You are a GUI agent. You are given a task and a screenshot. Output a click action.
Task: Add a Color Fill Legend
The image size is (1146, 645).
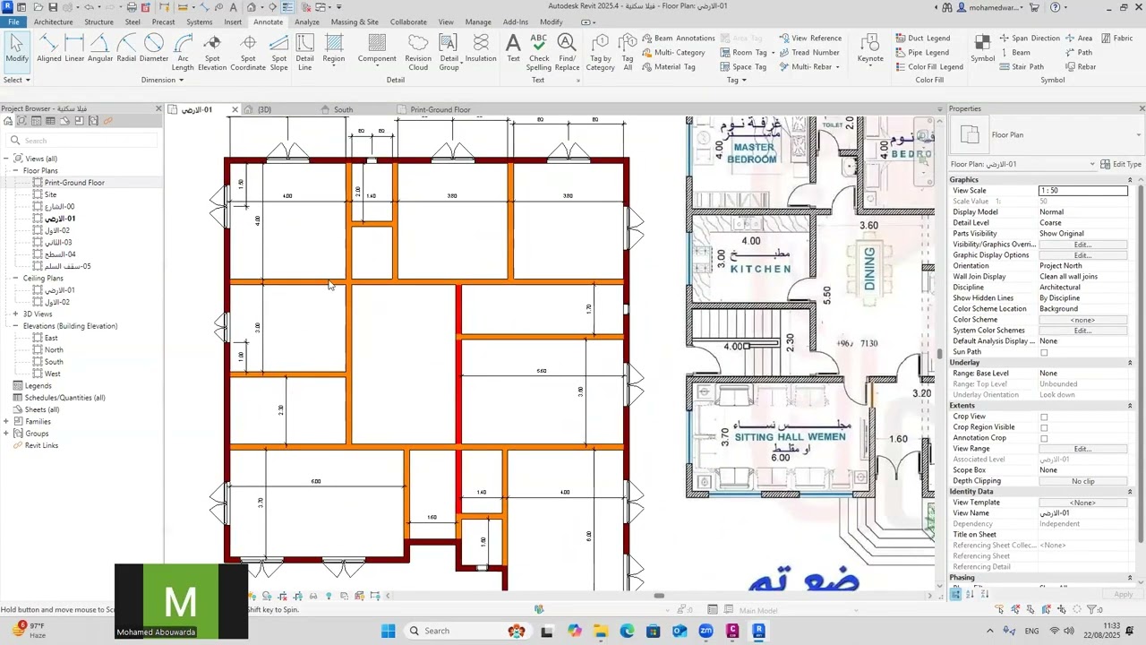(928, 66)
